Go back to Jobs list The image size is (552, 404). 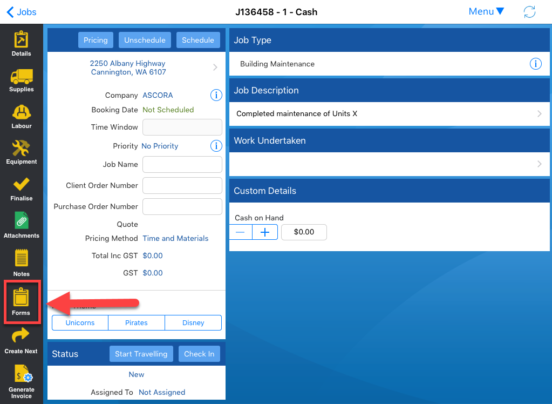click(22, 12)
